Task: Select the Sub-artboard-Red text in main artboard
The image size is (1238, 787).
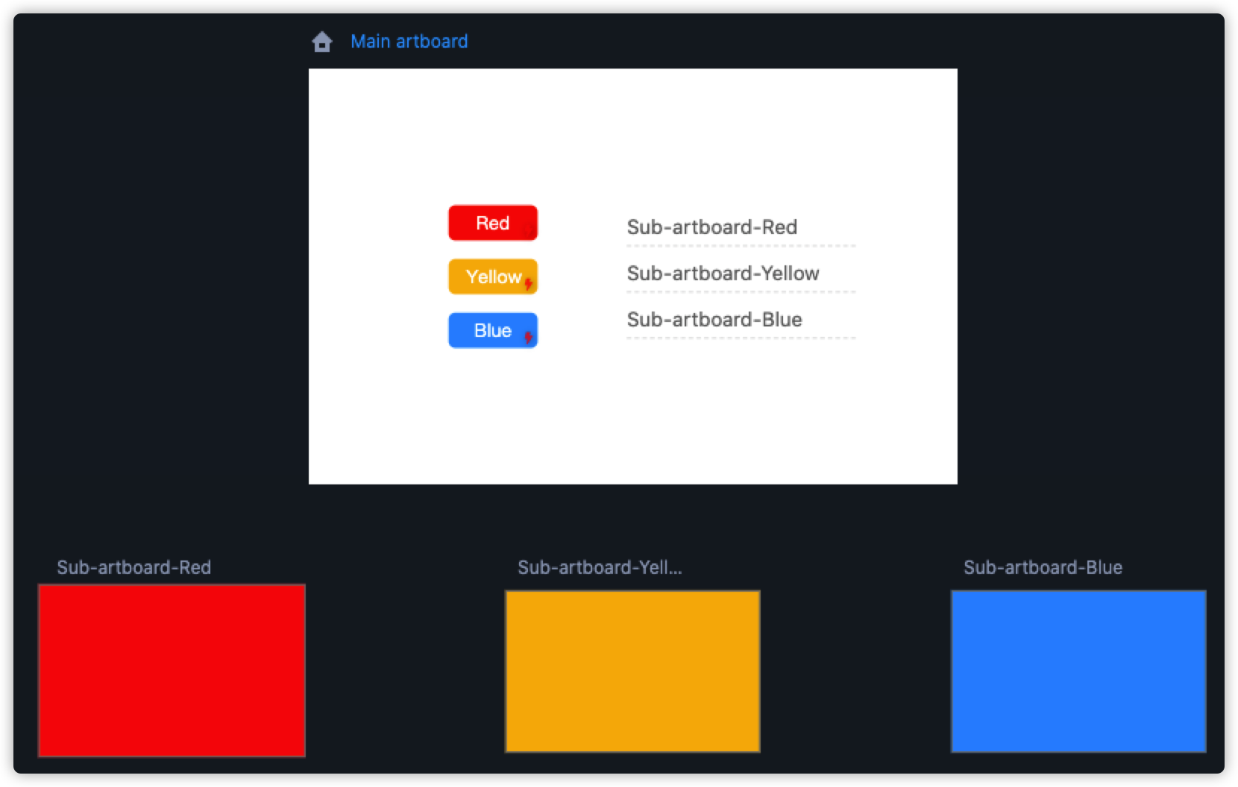Action: tap(712, 227)
